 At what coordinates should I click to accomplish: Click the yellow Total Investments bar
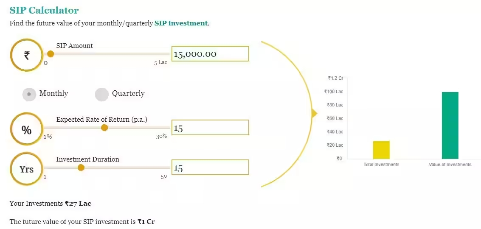coord(381,150)
